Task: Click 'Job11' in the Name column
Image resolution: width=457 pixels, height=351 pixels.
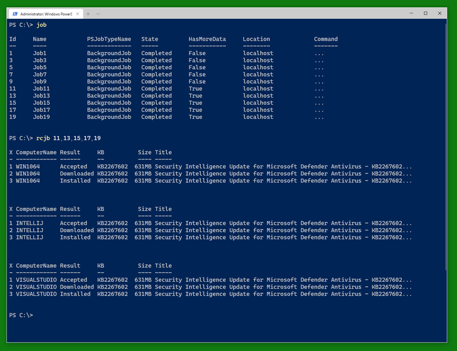Action: click(41, 89)
